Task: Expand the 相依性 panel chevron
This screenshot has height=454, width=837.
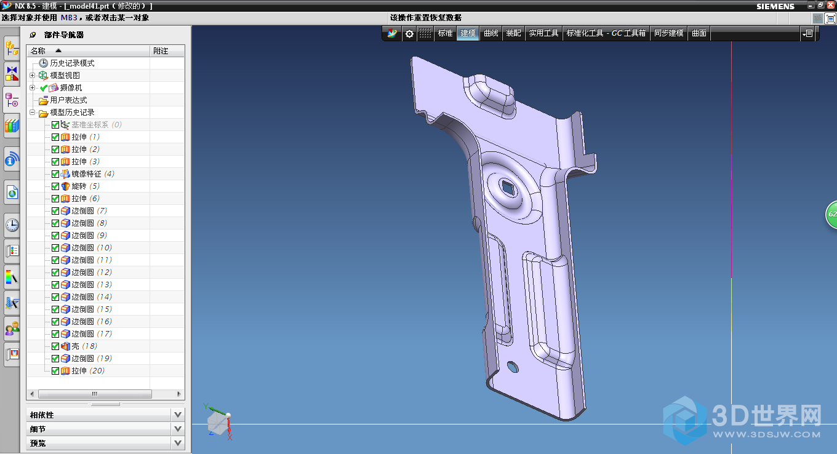Action: [x=178, y=415]
